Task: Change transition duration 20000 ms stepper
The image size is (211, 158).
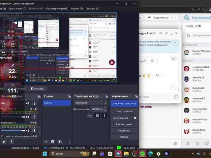Action: click(105, 109)
